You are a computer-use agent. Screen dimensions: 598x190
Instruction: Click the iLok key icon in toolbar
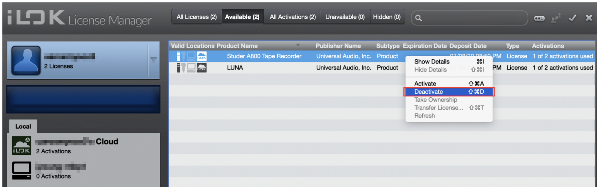(539, 18)
